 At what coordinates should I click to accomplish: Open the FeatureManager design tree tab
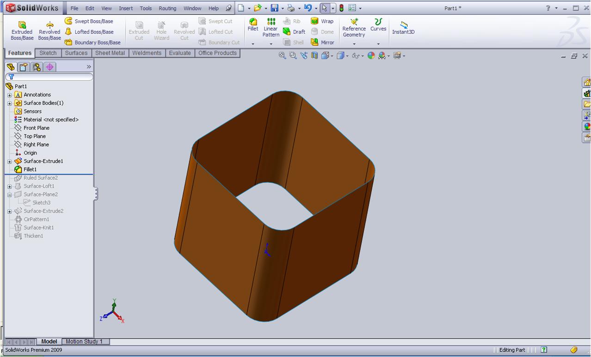(11, 67)
